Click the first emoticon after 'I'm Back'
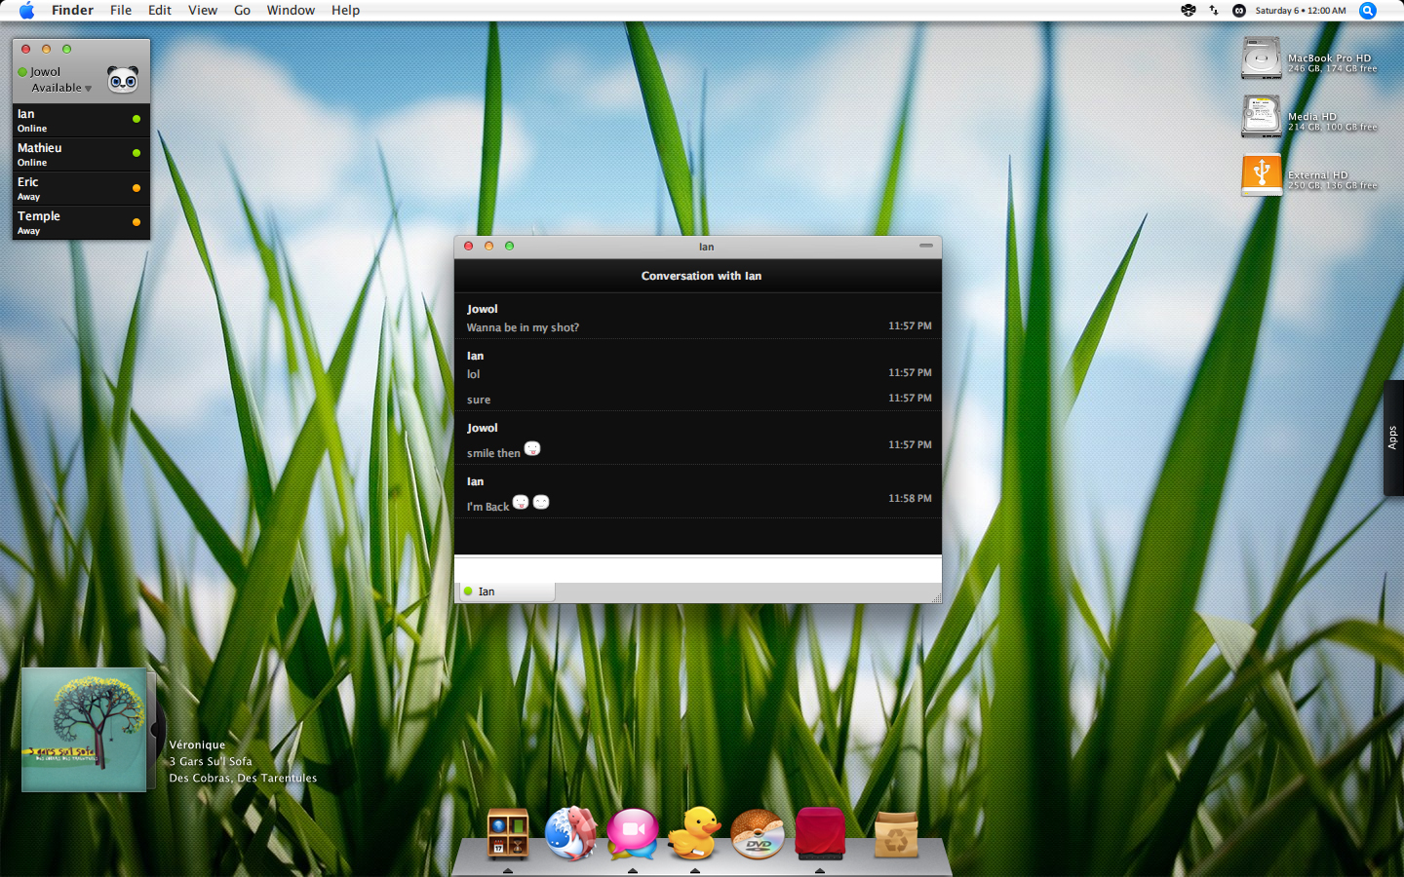This screenshot has height=877, width=1404. pyautogui.click(x=521, y=502)
